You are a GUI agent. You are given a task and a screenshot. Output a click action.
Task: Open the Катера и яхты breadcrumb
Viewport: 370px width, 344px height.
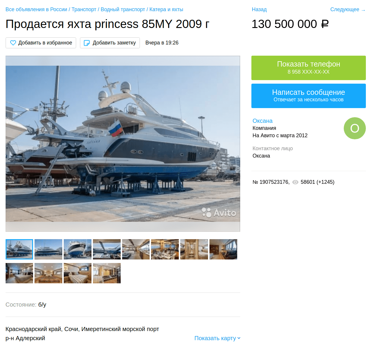point(166,9)
